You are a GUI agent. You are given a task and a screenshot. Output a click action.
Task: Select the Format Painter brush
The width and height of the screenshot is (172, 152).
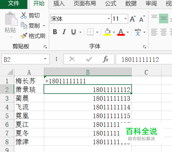24,36
